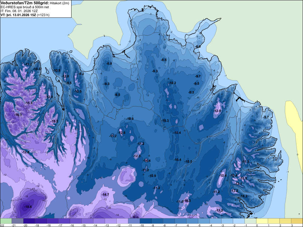Click the -12.1 temperature label

(238, 184)
